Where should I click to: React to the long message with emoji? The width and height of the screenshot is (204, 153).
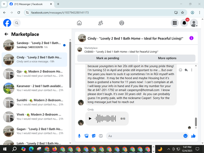[180, 70]
